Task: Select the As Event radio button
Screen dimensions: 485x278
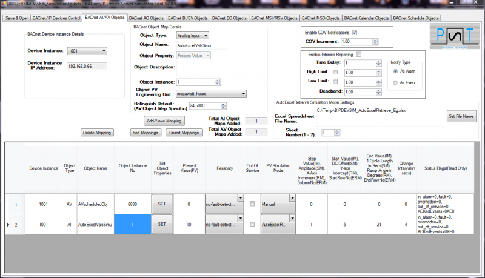Action: click(x=396, y=82)
